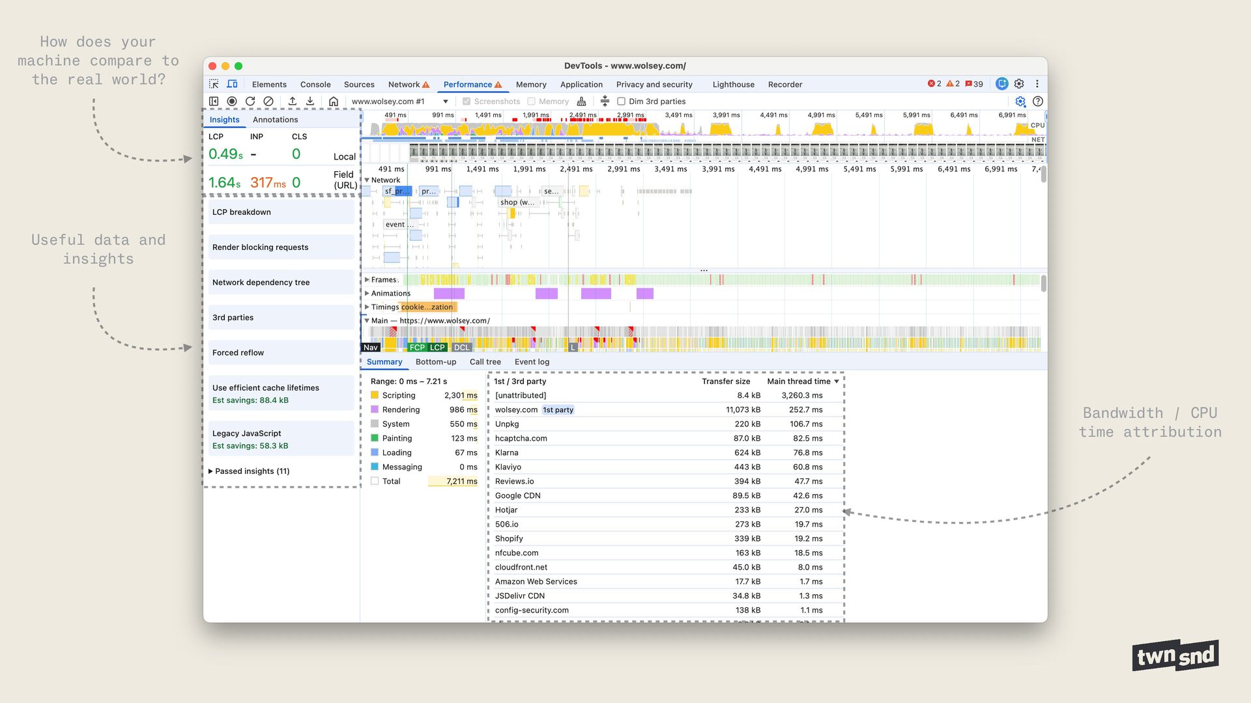Open the Lighthouse panel tab

pyautogui.click(x=733, y=85)
